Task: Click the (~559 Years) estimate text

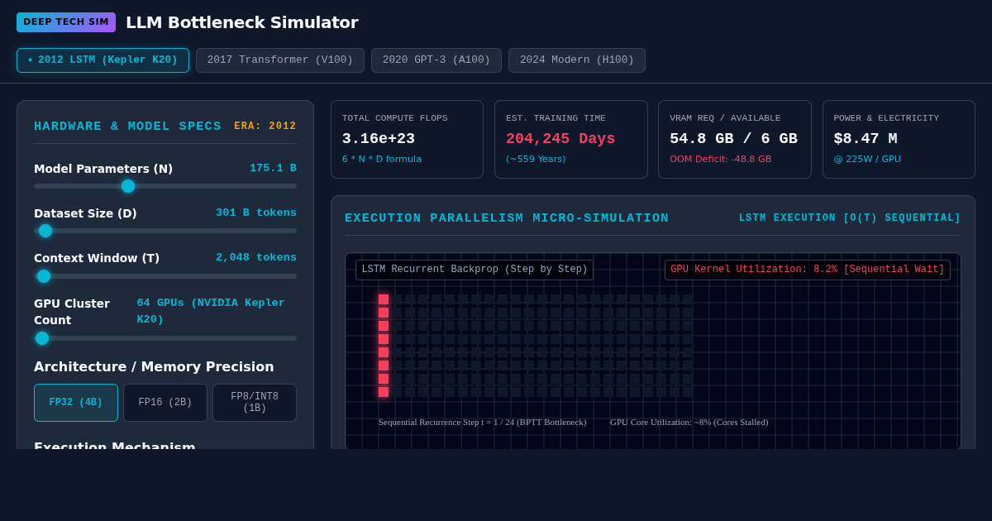Action: (536, 160)
